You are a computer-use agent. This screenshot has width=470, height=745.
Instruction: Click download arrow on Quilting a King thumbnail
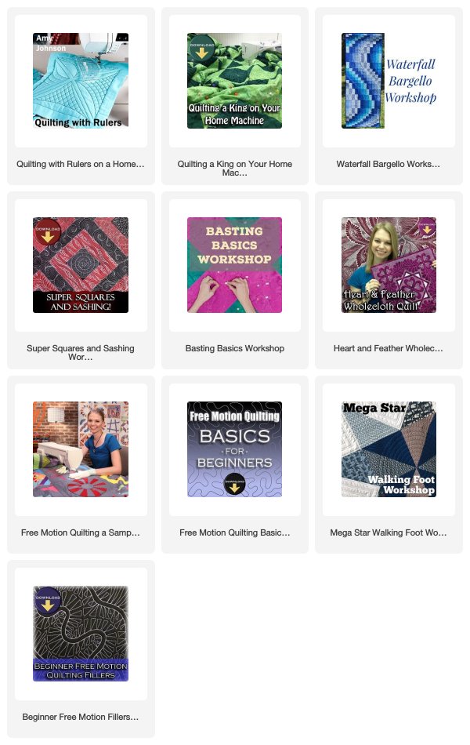(202, 49)
